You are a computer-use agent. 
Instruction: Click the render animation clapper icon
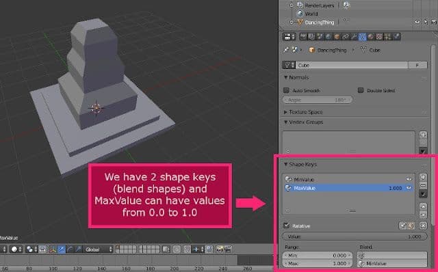[228, 249]
